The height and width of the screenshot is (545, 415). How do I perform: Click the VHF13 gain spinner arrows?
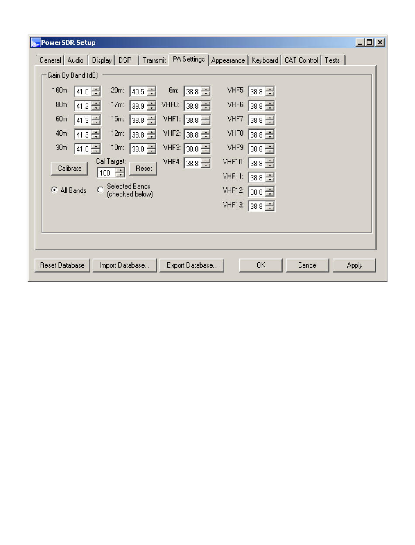(x=270, y=206)
